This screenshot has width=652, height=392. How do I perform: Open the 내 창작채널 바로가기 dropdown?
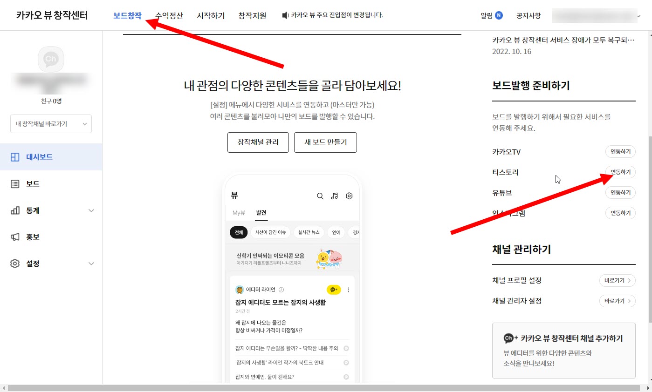[x=51, y=124]
